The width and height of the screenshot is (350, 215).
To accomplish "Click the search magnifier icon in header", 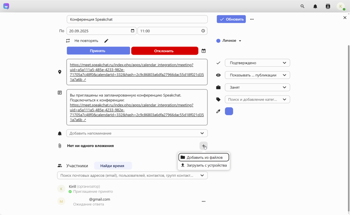I will pyautogui.click(x=302, y=6).
